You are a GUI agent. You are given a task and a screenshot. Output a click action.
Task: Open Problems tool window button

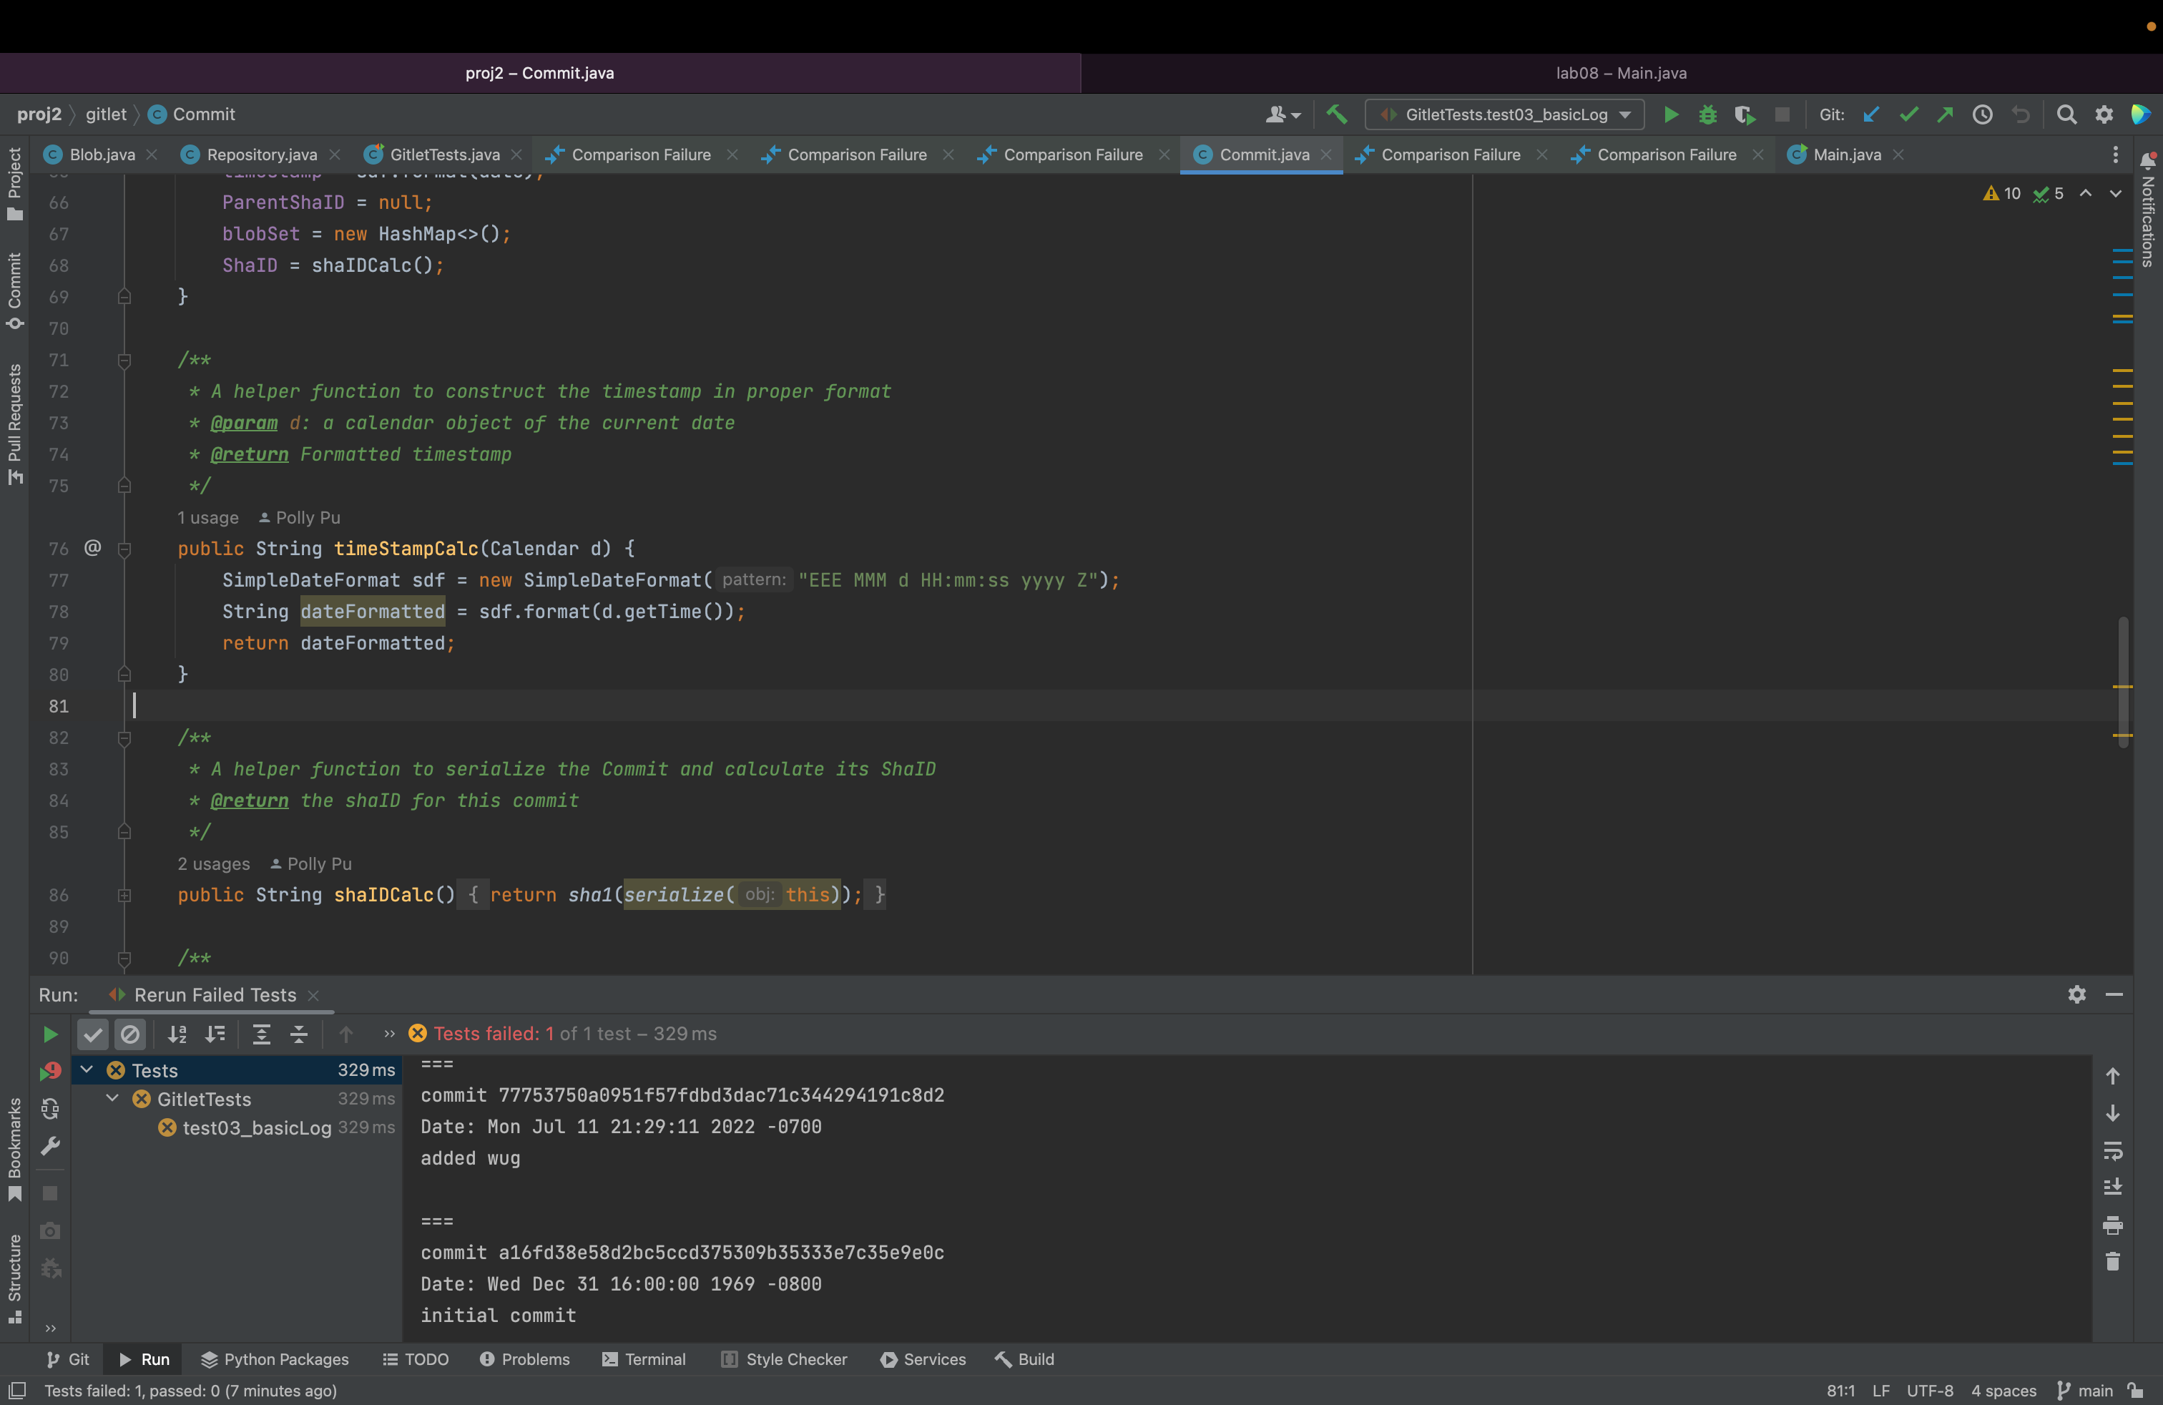click(x=524, y=1359)
